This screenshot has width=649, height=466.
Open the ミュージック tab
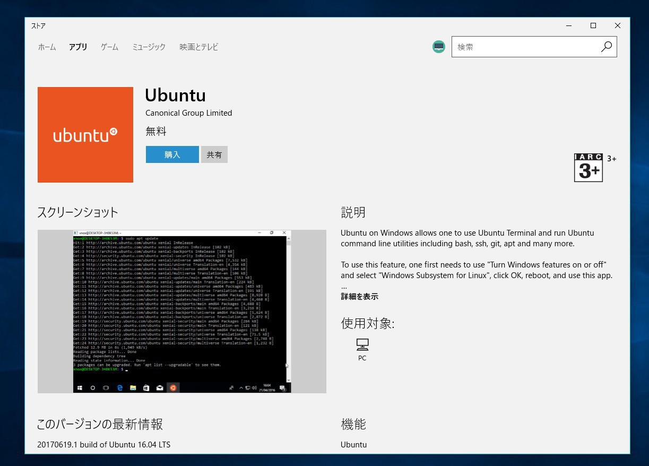(x=149, y=47)
